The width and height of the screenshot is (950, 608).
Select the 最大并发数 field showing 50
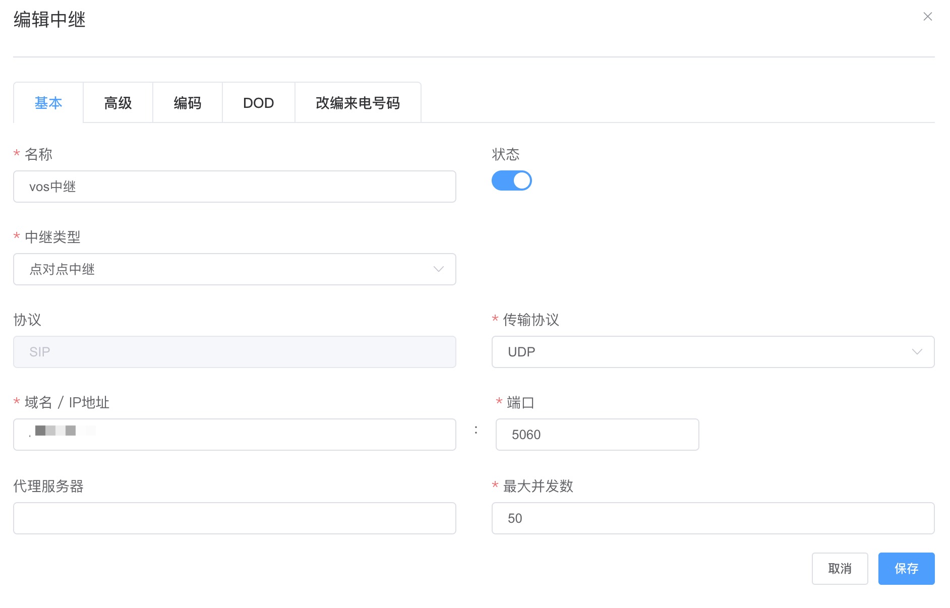coord(712,518)
